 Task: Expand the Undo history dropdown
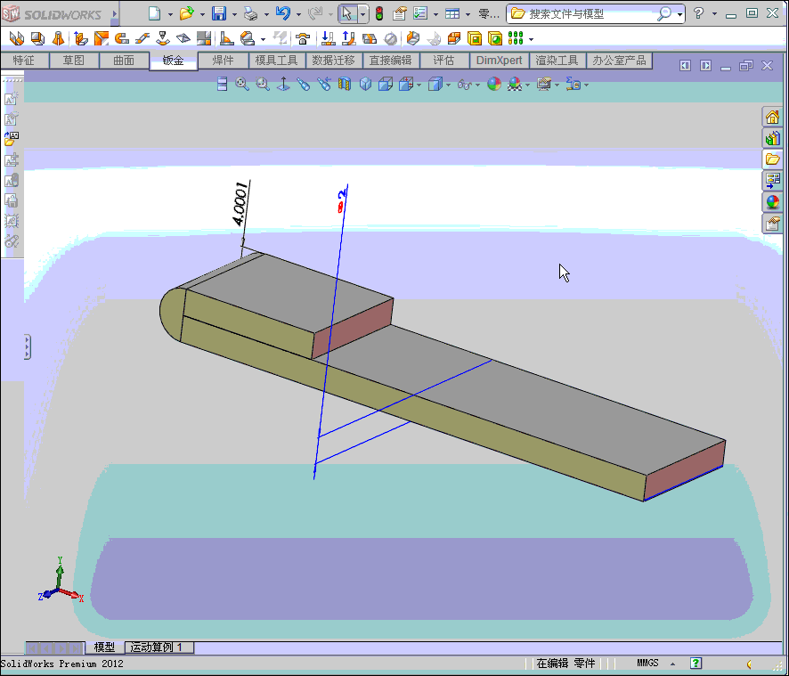(x=299, y=14)
